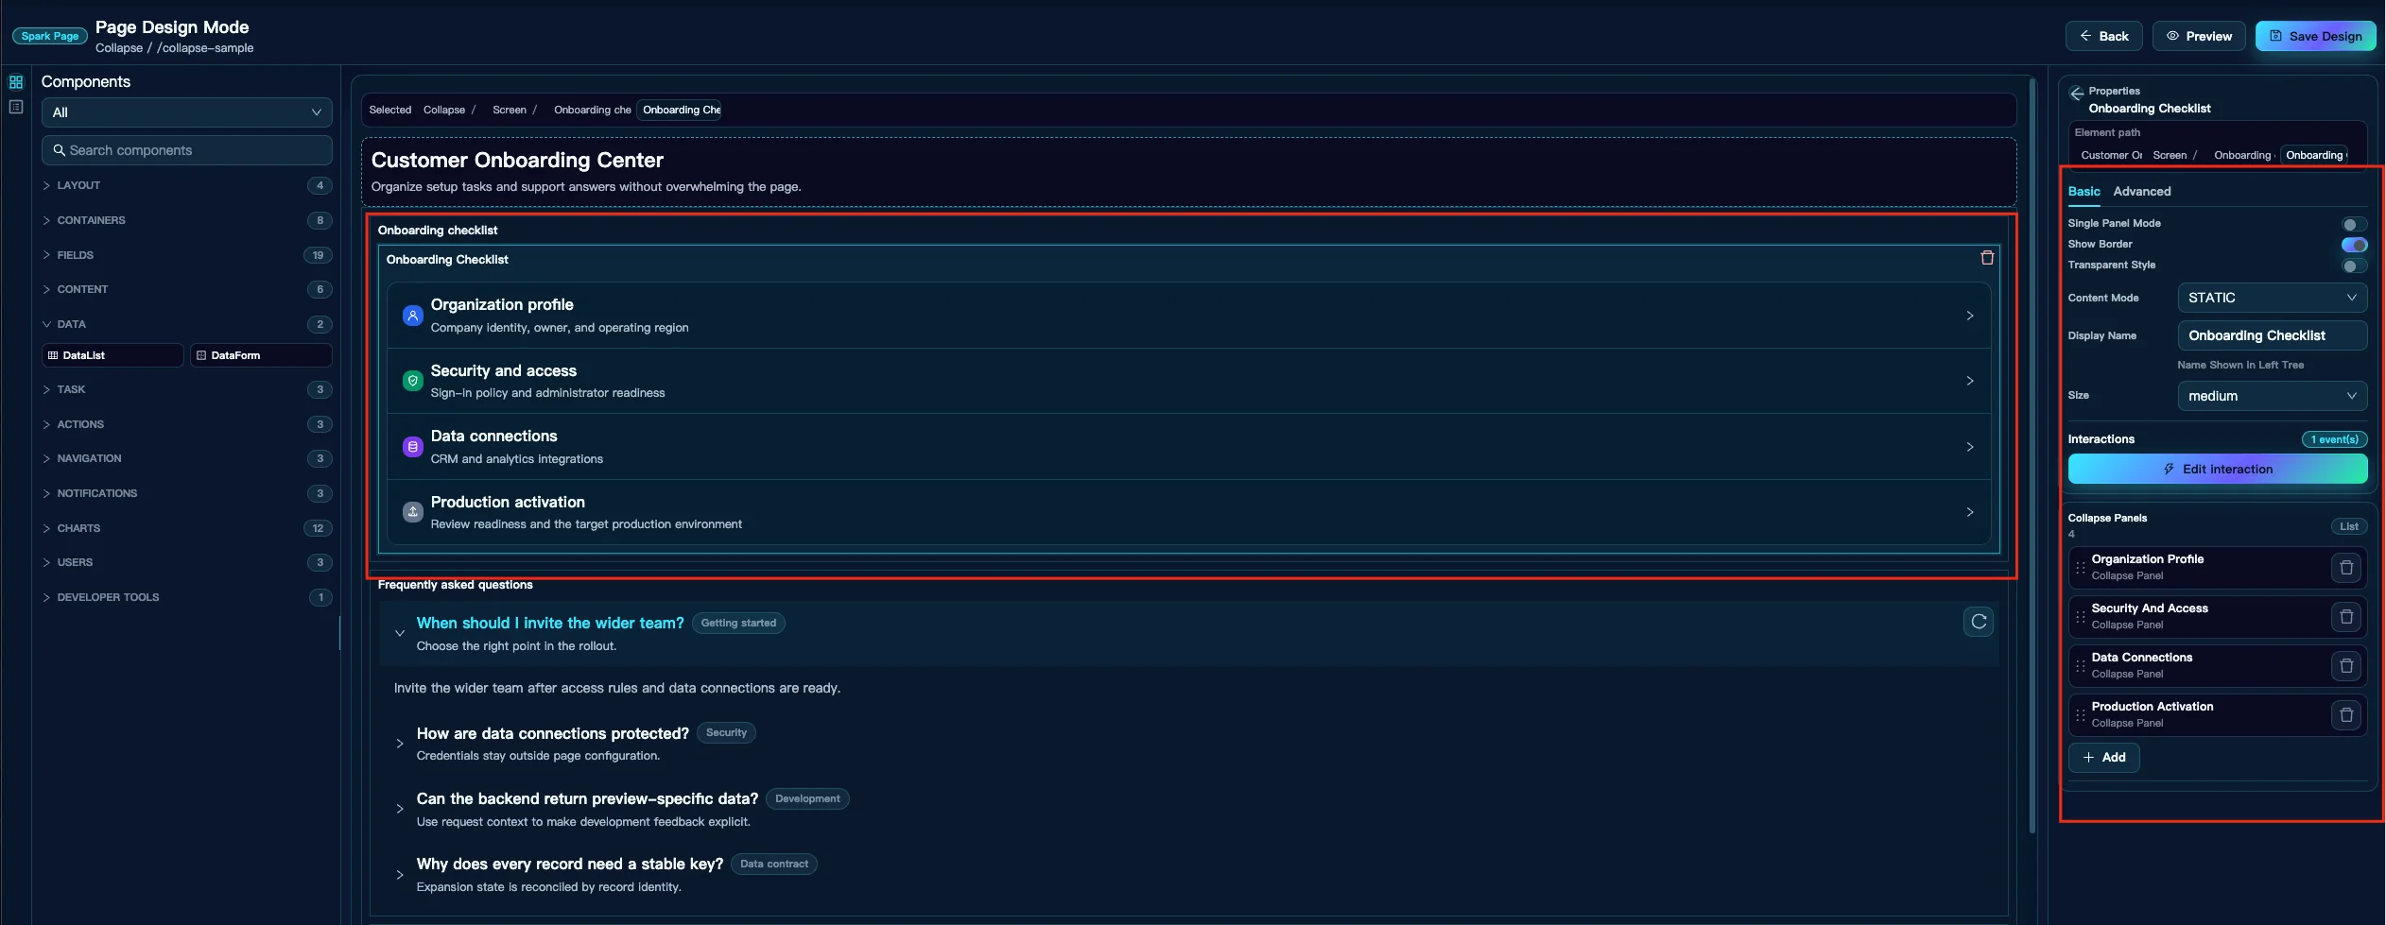Delete the Organization Profile collapse panel
The image size is (2386, 925).
[x=2345, y=568]
